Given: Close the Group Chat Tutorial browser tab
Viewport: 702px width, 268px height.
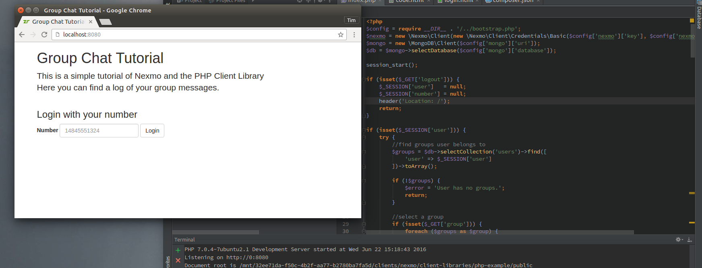Looking at the screenshot, I should (91, 22).
